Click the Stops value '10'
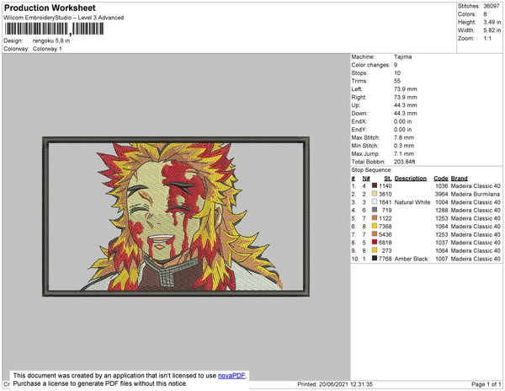 397,72
